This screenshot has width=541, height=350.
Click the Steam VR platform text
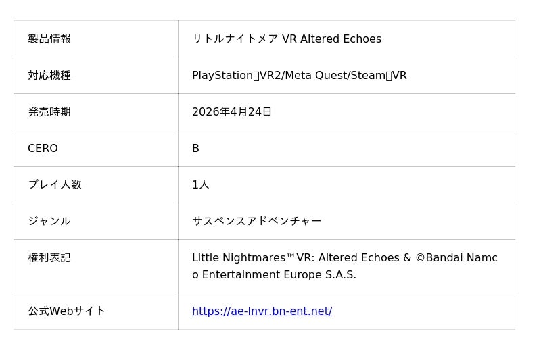(379, 75)
